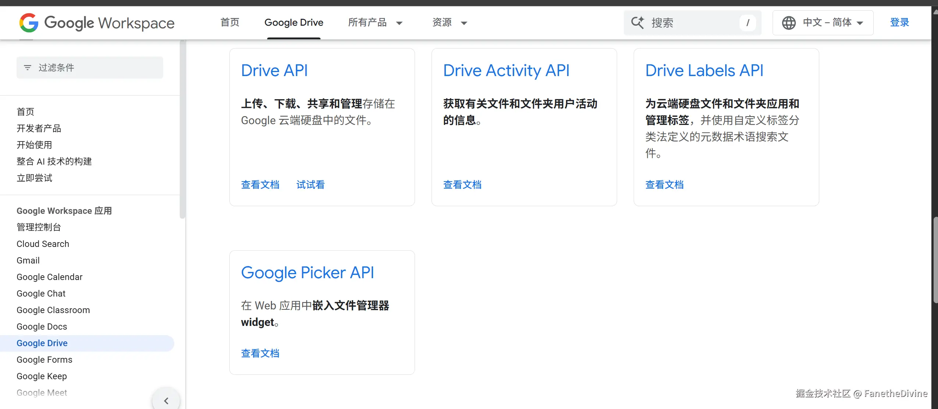This screenshot has width=938, height=409.
Task: Open 查看文档 under Drive Labels API
Action: click(665, 185)
